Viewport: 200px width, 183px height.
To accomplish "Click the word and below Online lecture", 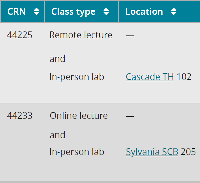I will [57, 135].
